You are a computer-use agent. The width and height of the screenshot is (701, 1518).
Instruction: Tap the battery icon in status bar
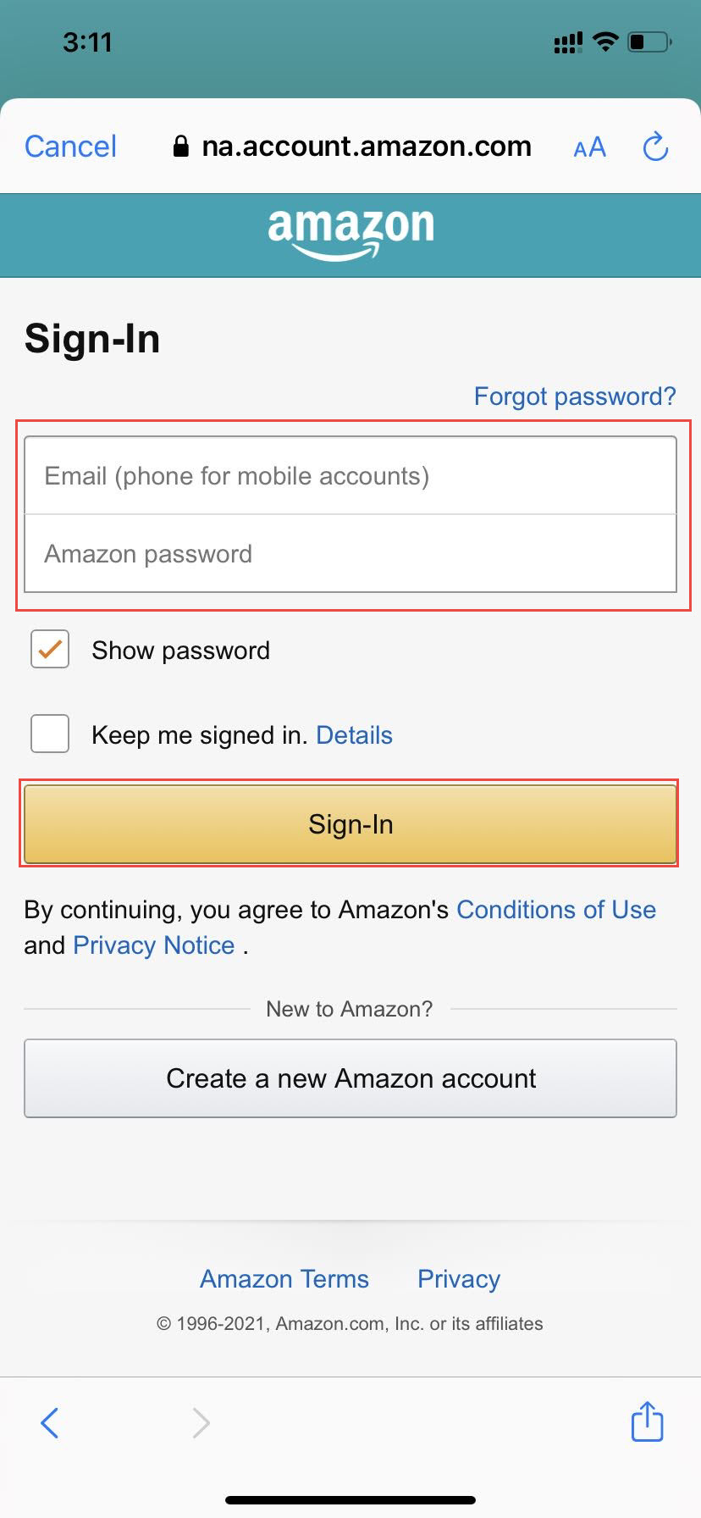point(649,42)
